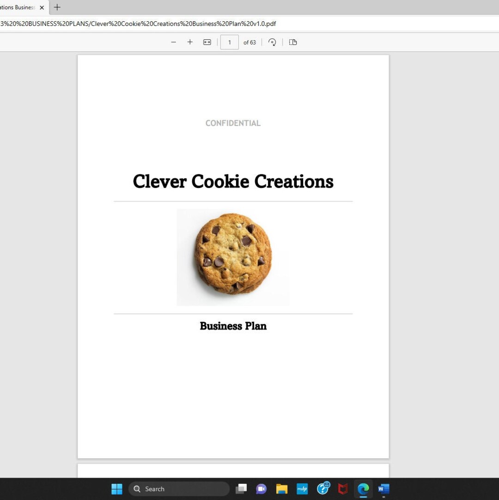499x500 pixels.
Task: Select the Clever Cookie Creations Business tab
Action: point(18,7)
